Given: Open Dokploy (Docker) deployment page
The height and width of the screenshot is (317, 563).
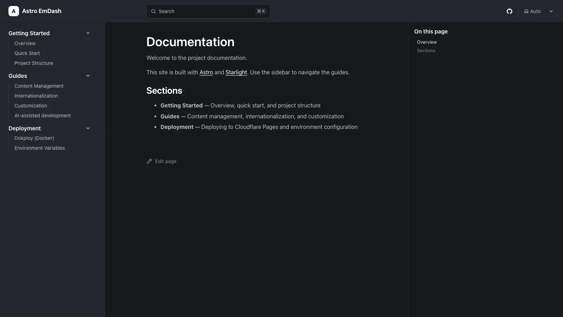Looking at the screenshot, I should coord(34,138).
